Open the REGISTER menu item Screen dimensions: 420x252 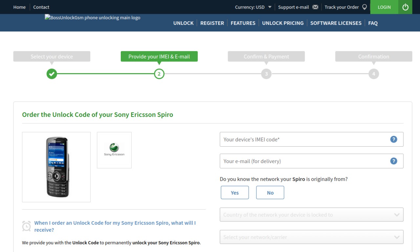coord(212,23)
